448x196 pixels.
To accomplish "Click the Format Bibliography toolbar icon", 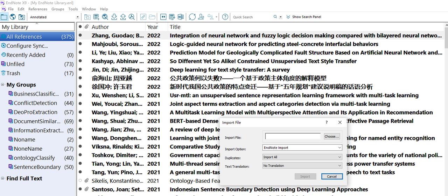I will coord(172,17).
